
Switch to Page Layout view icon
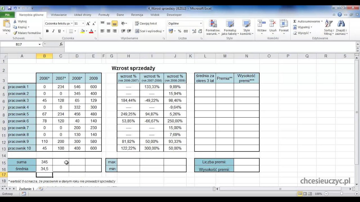point(305,194)
